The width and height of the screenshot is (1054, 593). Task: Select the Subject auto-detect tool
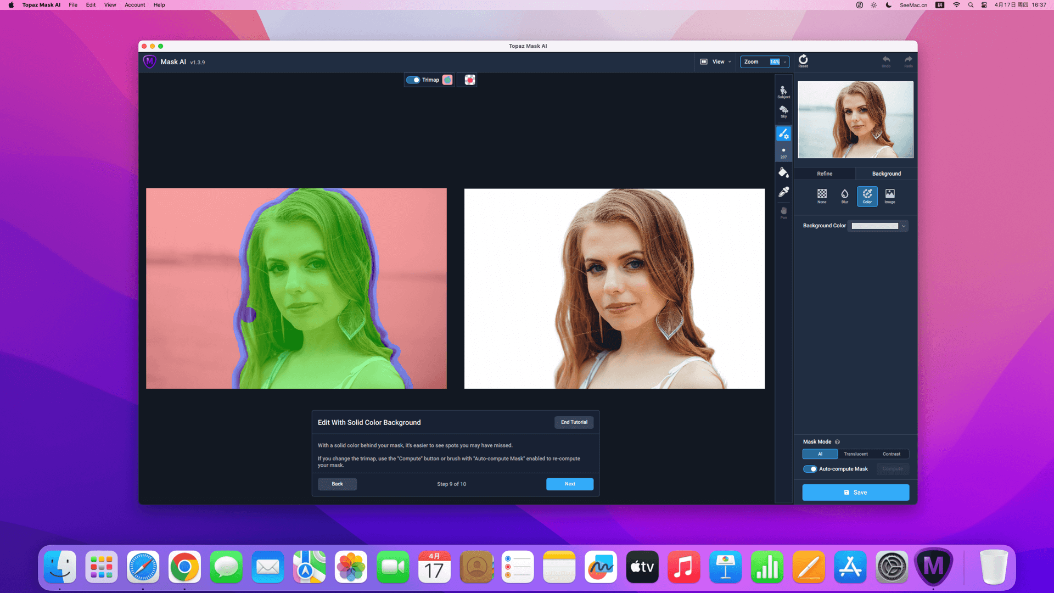(x=783, y=92)
